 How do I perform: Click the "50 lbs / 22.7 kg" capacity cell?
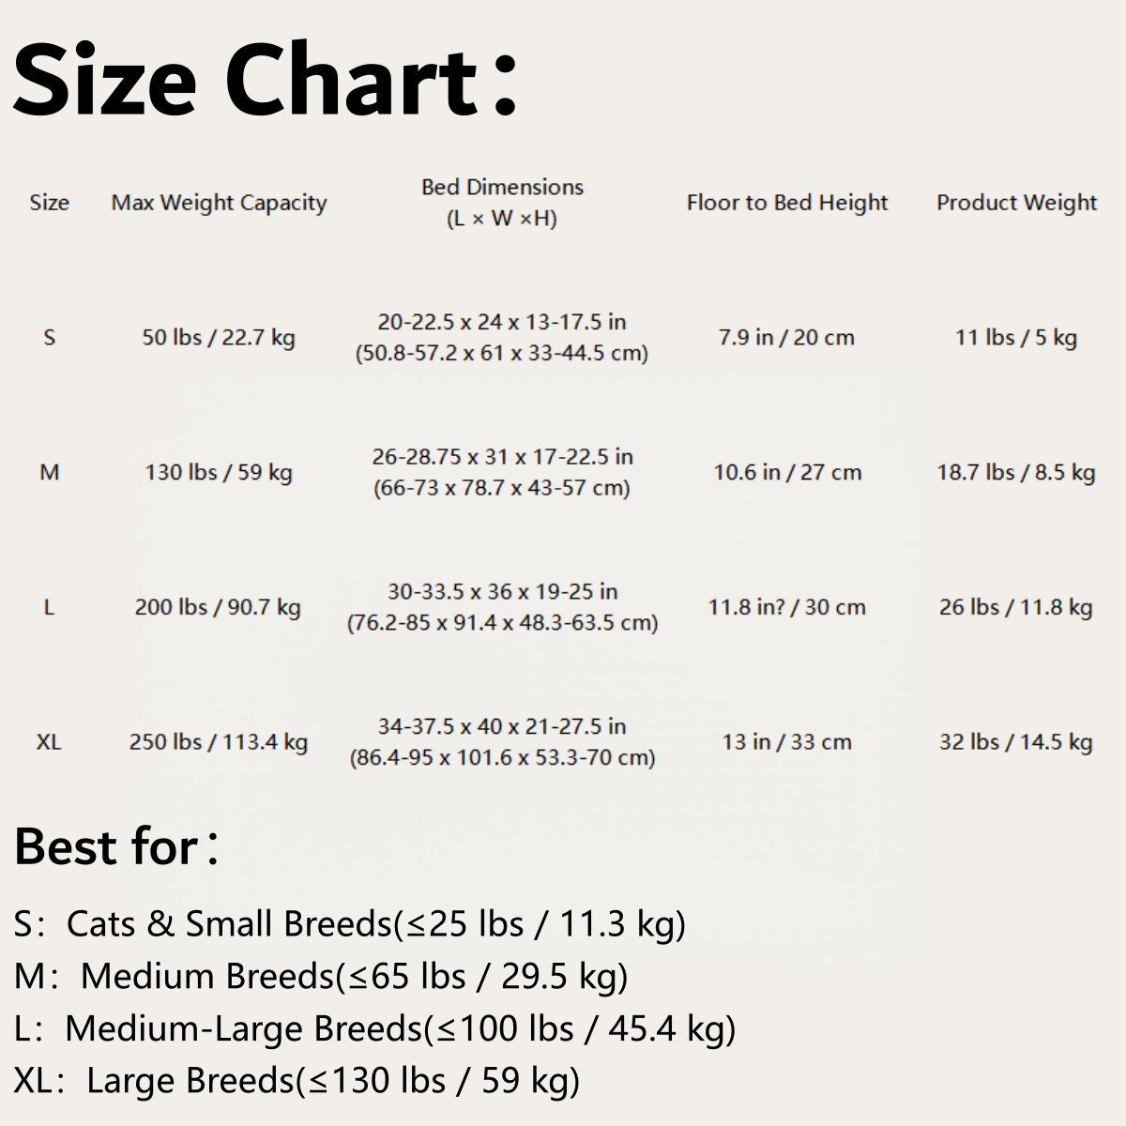[219, 337]
